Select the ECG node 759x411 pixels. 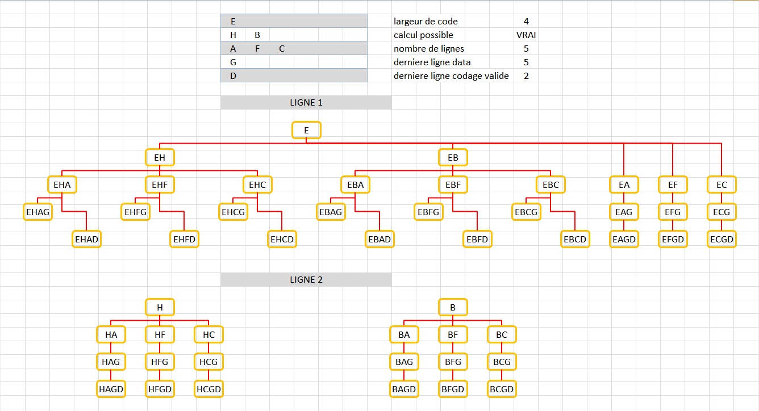pos(722,212)
